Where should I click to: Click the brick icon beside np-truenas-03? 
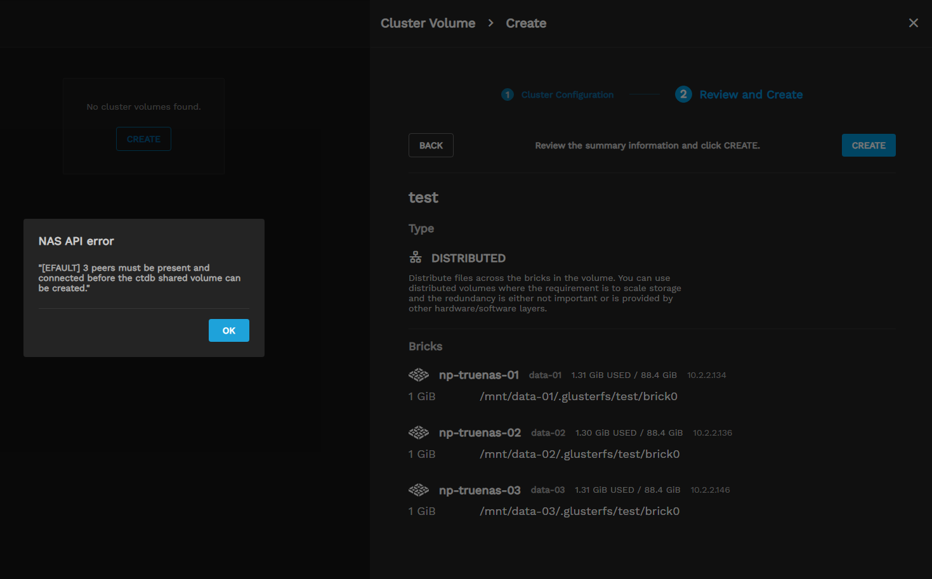point(419,490)
